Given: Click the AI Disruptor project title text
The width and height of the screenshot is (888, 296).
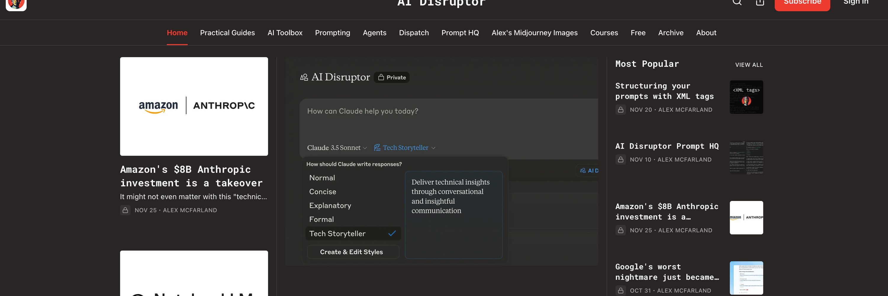Looking at the screenshot, I should point(341,77).
